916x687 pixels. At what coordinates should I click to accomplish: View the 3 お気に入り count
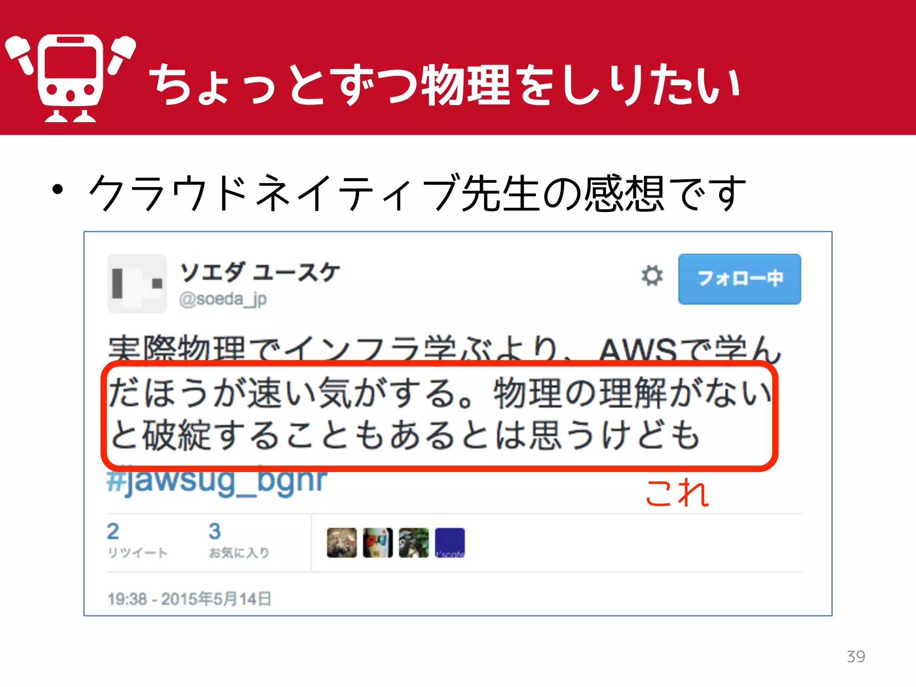click(x=239, y=540)
